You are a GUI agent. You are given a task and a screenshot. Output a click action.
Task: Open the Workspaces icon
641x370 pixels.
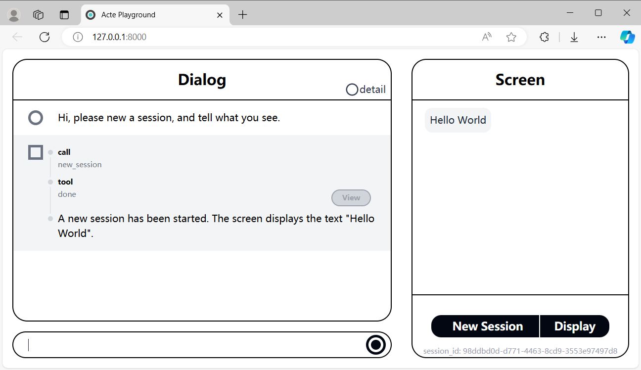click(38, 14)
